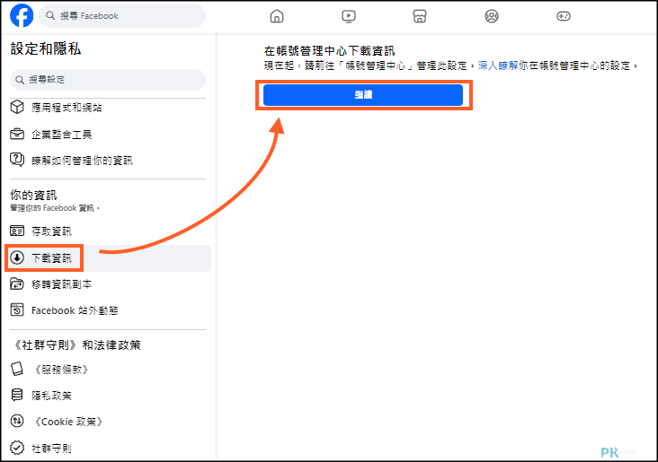Open 企業整合工具 settings
Viewport: 658px width, 462px height.
(x=61, y=135)
